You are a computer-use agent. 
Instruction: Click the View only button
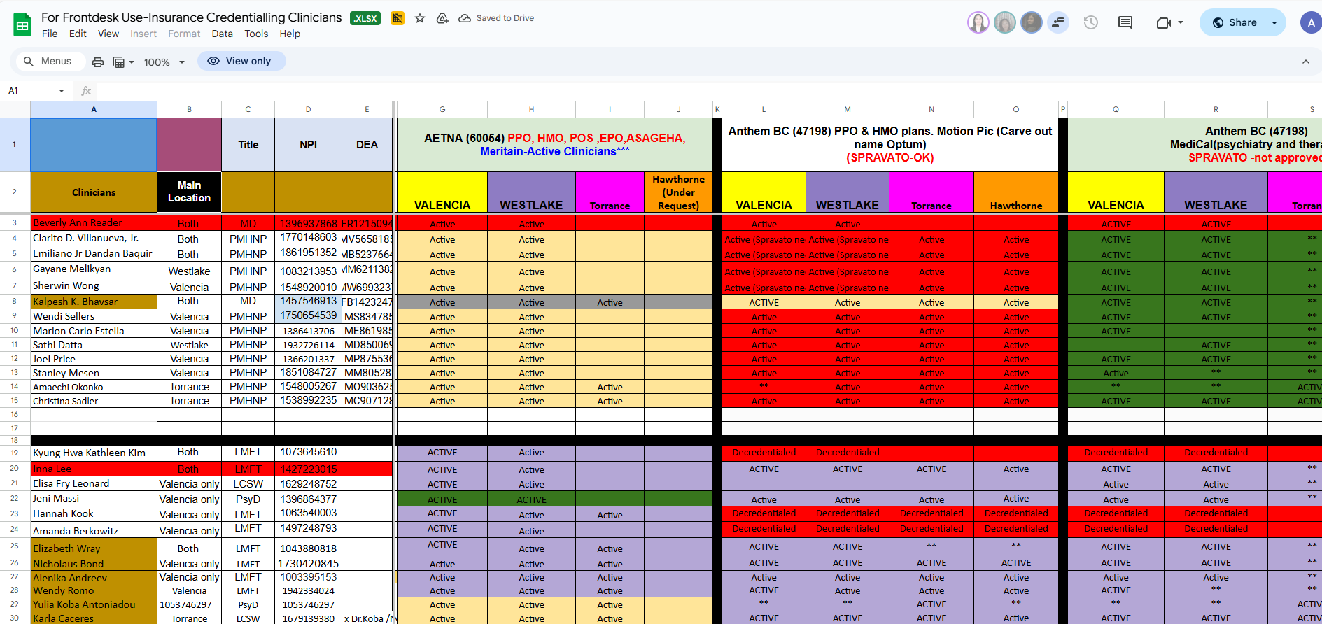(x=240, y=61)
